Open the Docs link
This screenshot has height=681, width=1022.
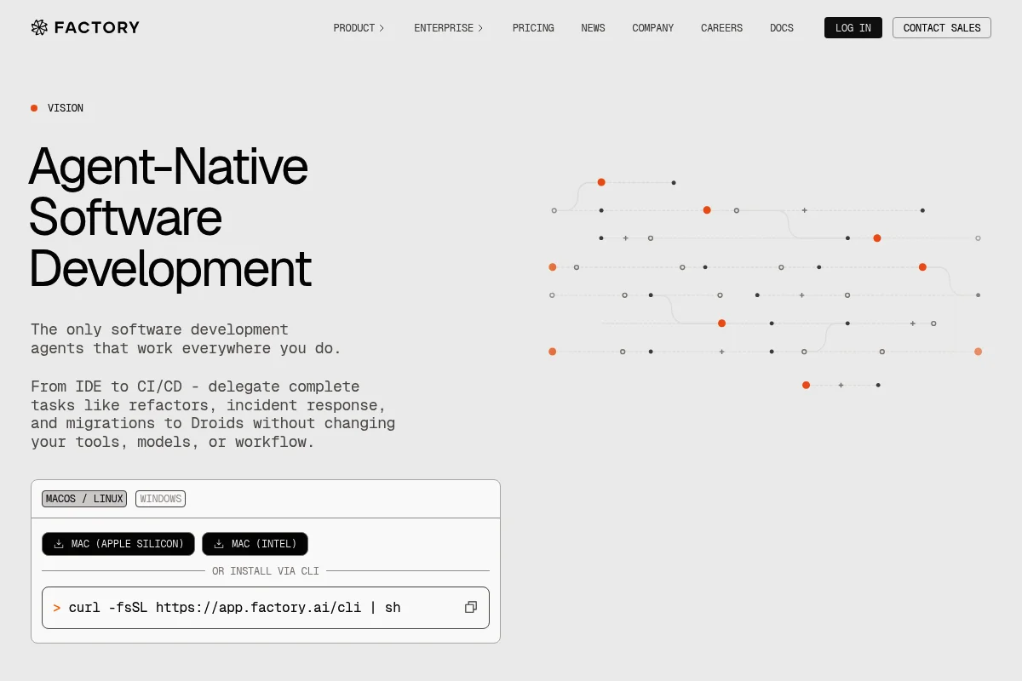click(x=782, y=28)
